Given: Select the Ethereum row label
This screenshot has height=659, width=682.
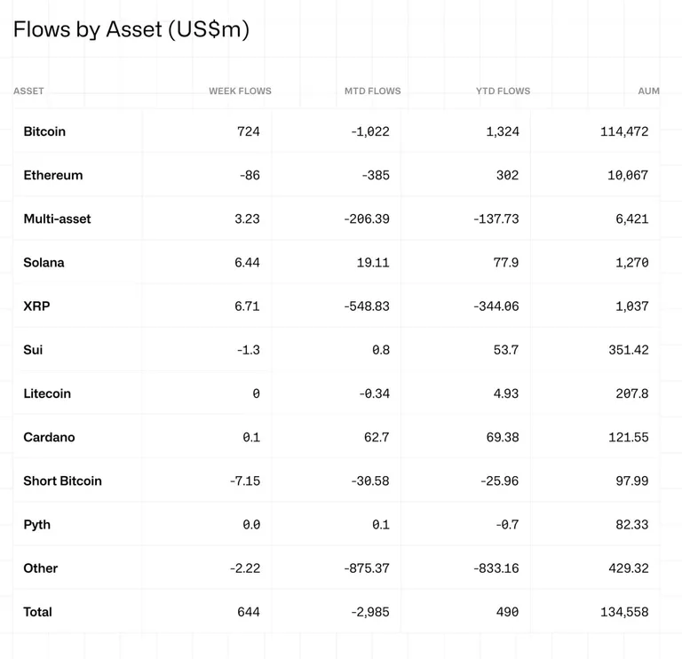Looking at the screenshot, I should [53, 175].
